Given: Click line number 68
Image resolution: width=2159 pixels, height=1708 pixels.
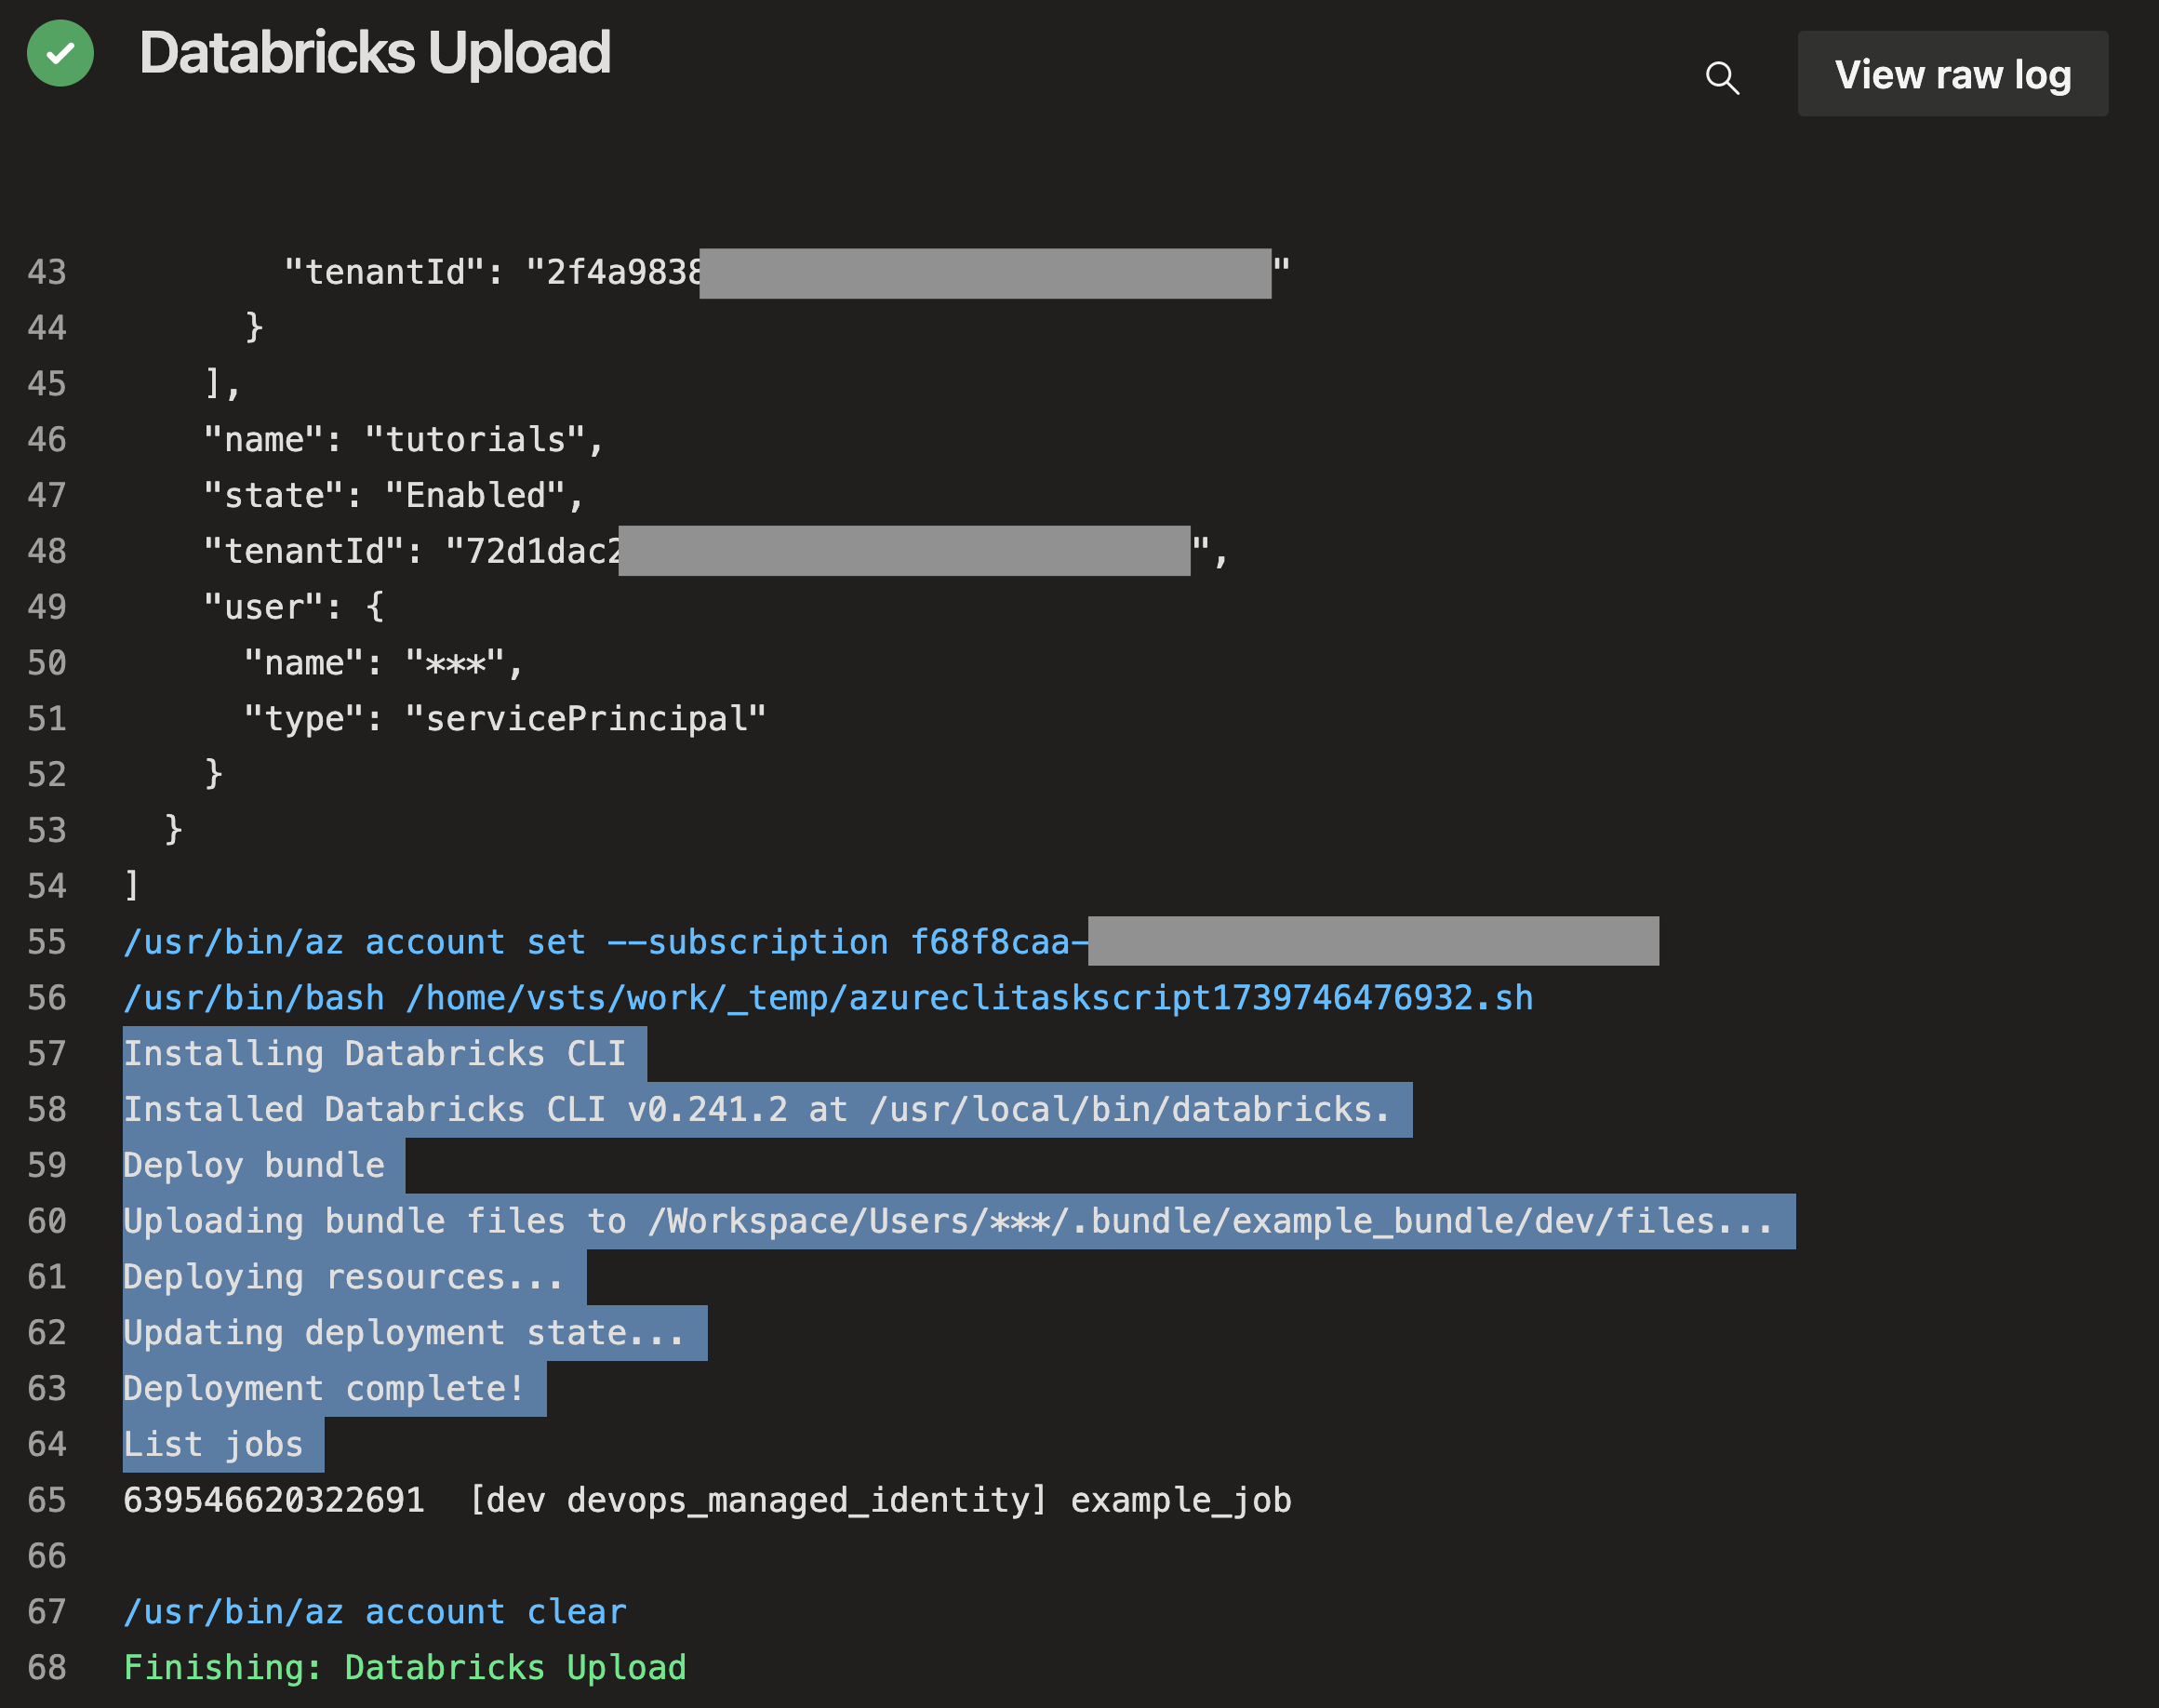Looking at the screenshot, I should tap(47, 1668).
